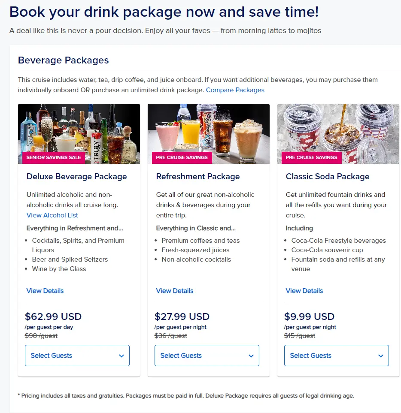Click the Classic Soda Package souvenir cups photo

tap(338, 129)
